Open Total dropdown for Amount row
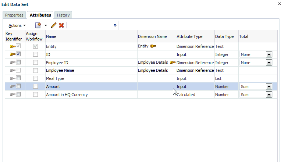This screenshot has height=162, width=281. [x=269, y=87]
